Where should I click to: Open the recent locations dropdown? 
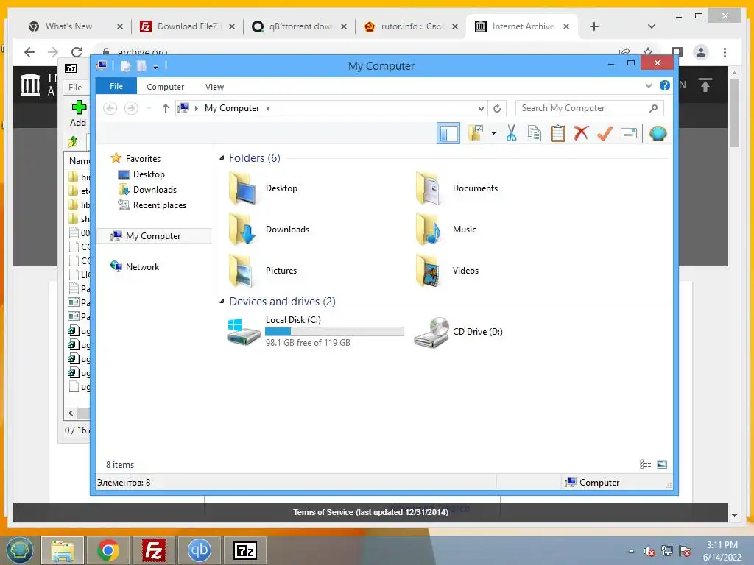pos(149,108)
